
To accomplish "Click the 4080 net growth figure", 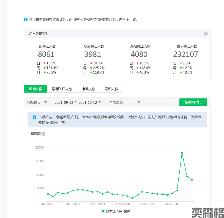I will (x=139, y=54).
